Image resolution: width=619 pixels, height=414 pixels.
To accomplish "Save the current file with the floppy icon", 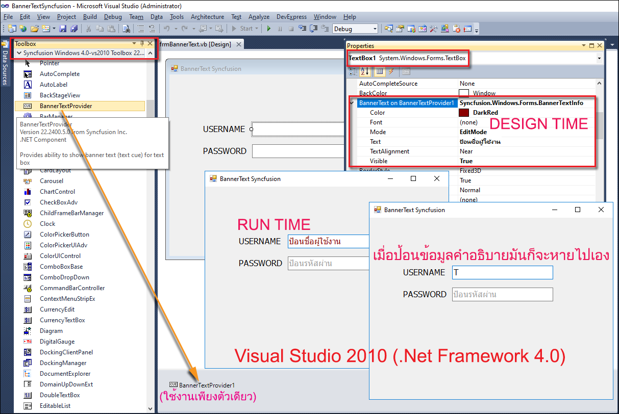I will 63,29.
